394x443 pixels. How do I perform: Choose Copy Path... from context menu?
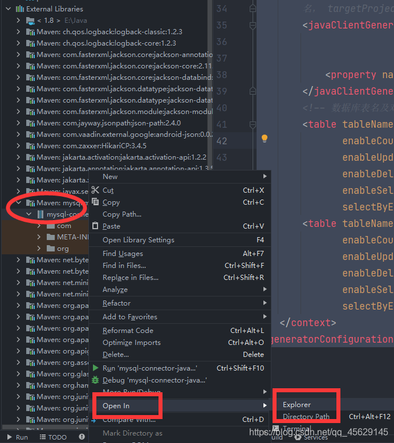(x=180, y=214)
